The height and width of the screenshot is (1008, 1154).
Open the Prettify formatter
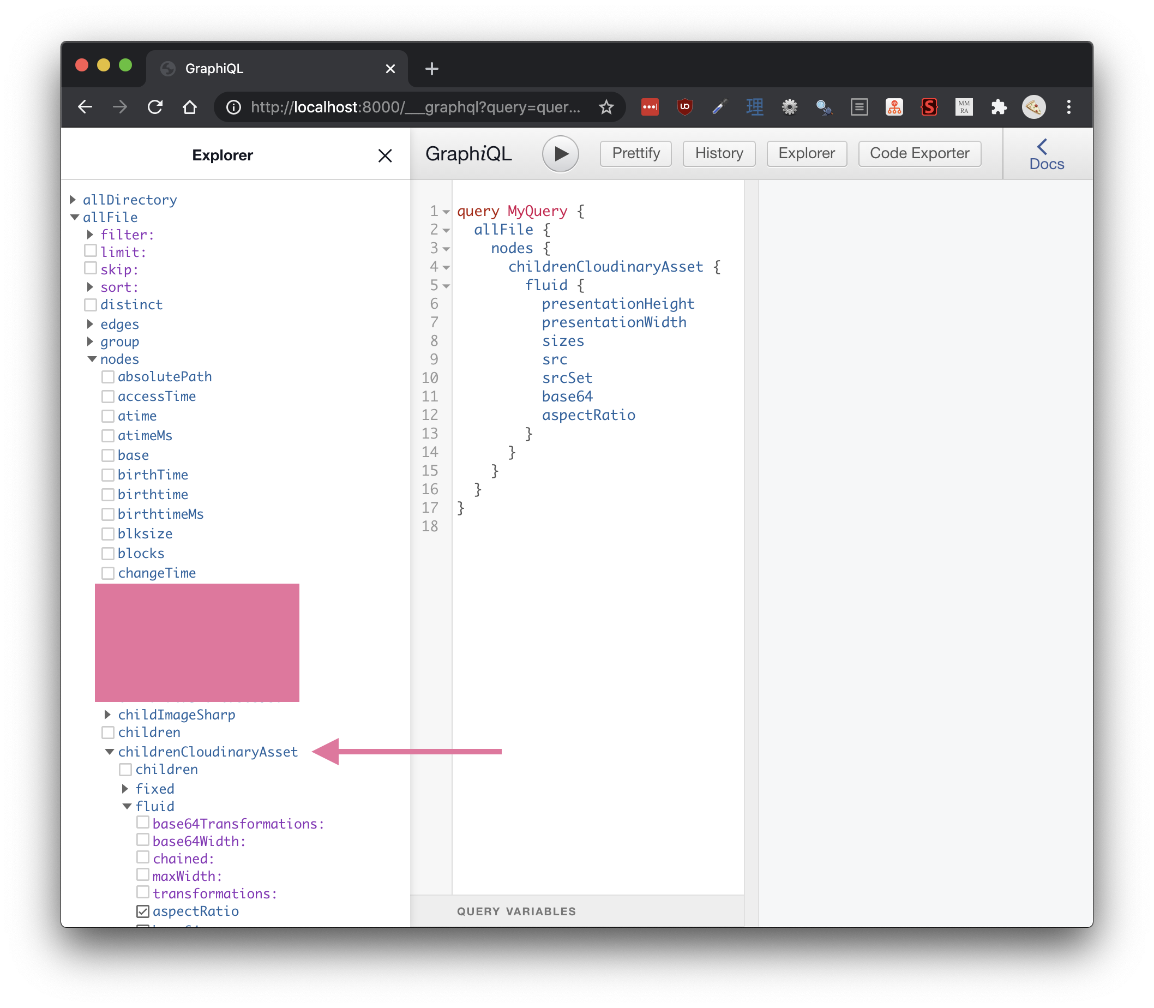pyautogui.click(x=635, y=153)
